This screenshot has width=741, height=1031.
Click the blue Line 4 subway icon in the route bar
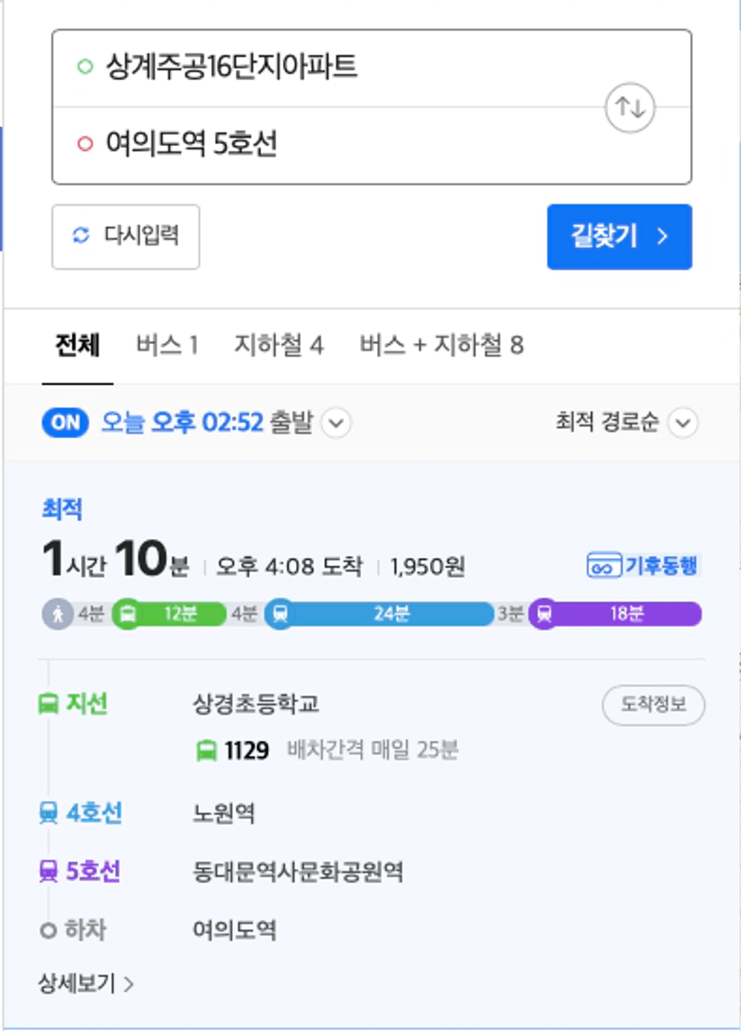coord(280,614)
